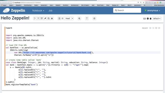Screen dimensions: 165x93
Task: Export this note with the download icon
Action: pos(52,18)
